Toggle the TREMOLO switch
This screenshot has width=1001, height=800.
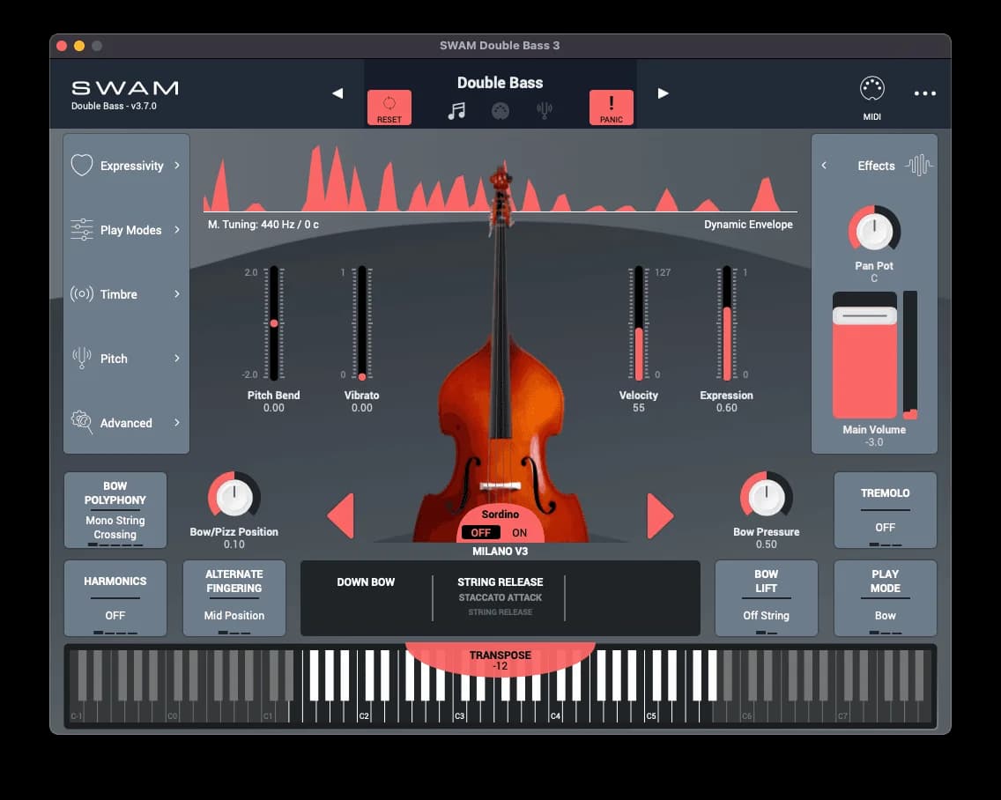point(885,510)
